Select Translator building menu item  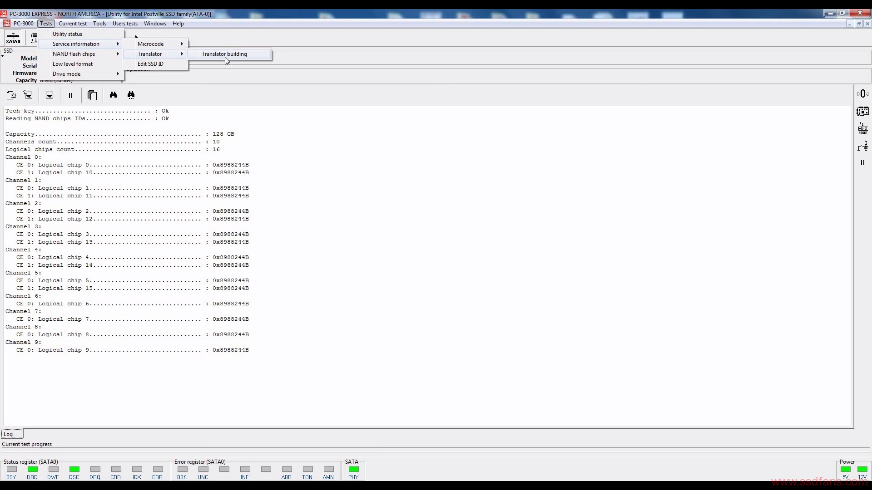click(229, 54)
